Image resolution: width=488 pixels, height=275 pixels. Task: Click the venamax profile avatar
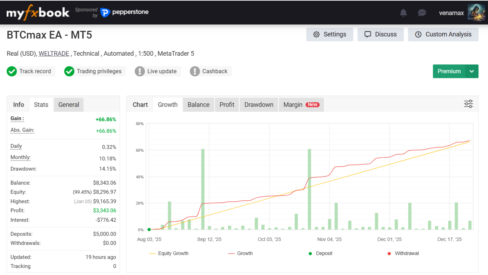pyautogui.click(x=476, y=13)
